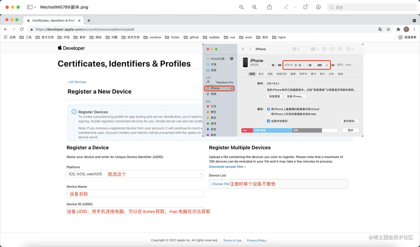420x247 pixels.
Task: Select 桌面 in Finder sidebar
Action: point(213,70)
